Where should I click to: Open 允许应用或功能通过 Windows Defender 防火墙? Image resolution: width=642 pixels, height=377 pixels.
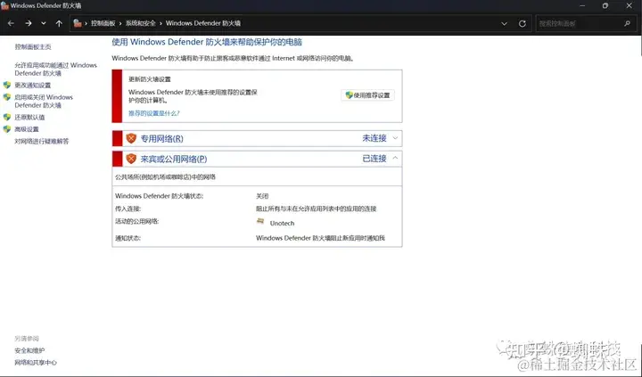[x=55, y=70]
